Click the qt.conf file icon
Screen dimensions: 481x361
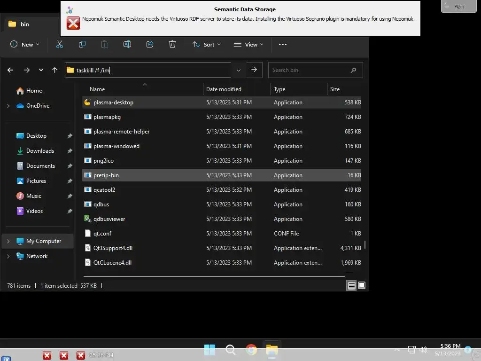[x=88, y=233]
